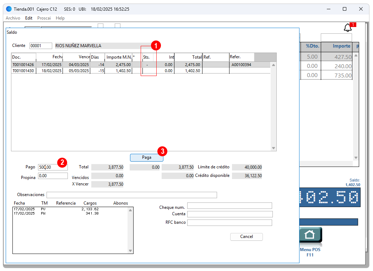Viewport: 373px width, 271px height.
Task: Click the payment history list scroll-down arrow
Action: click(130, 251)
